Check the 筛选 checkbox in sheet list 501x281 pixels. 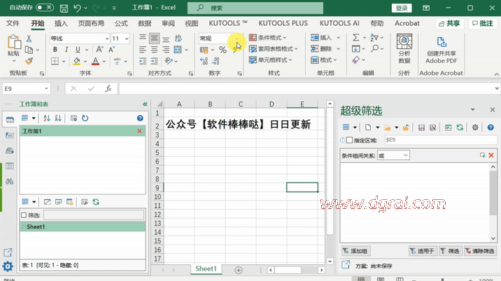click(24, 216)
